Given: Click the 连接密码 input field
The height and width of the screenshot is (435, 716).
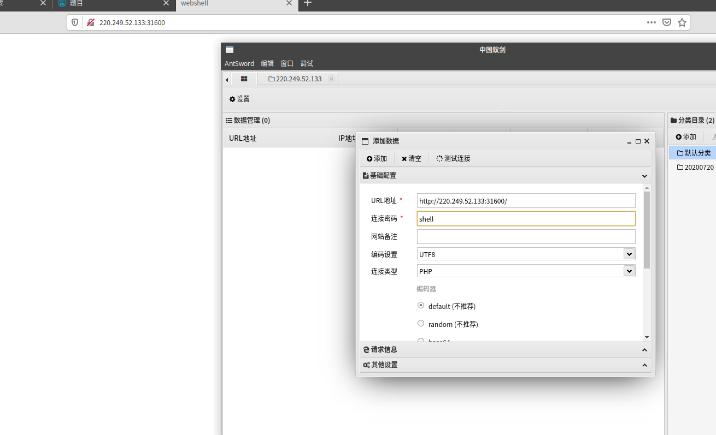Looking at the screenshot, I should (526, 219).
